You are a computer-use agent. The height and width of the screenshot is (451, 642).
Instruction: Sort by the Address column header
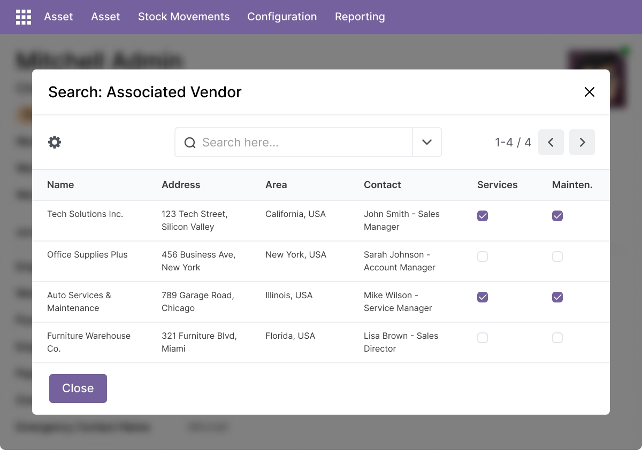pos(181,185)
